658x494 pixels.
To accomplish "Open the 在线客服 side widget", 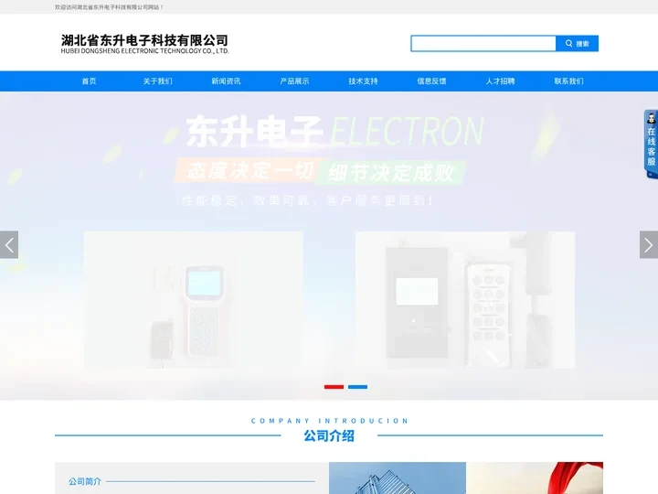I will [x=651, y=145].
